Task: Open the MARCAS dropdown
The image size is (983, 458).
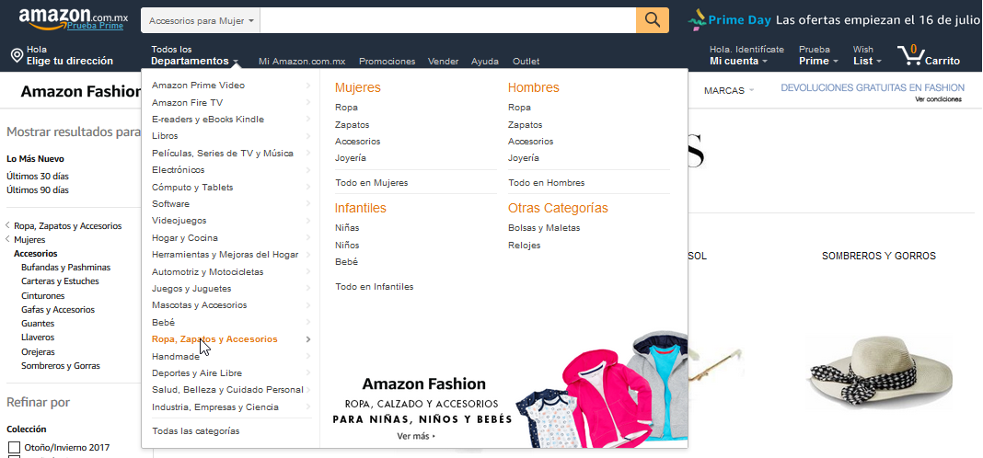Action: [728, 91]
